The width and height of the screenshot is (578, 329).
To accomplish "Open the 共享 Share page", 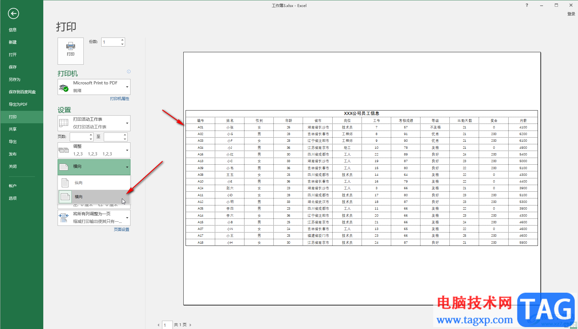I will click(22, 129).
